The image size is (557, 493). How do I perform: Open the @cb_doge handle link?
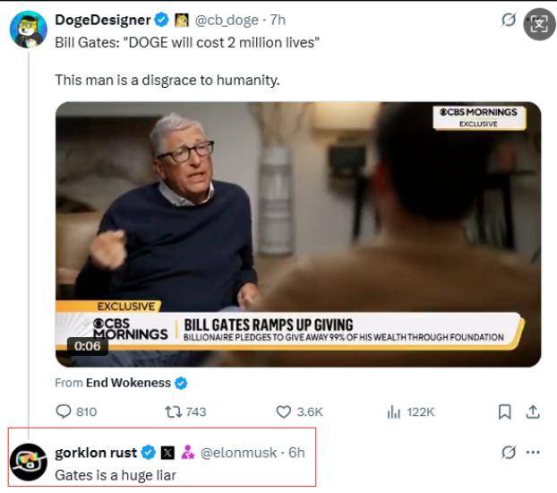click(227, 21)
